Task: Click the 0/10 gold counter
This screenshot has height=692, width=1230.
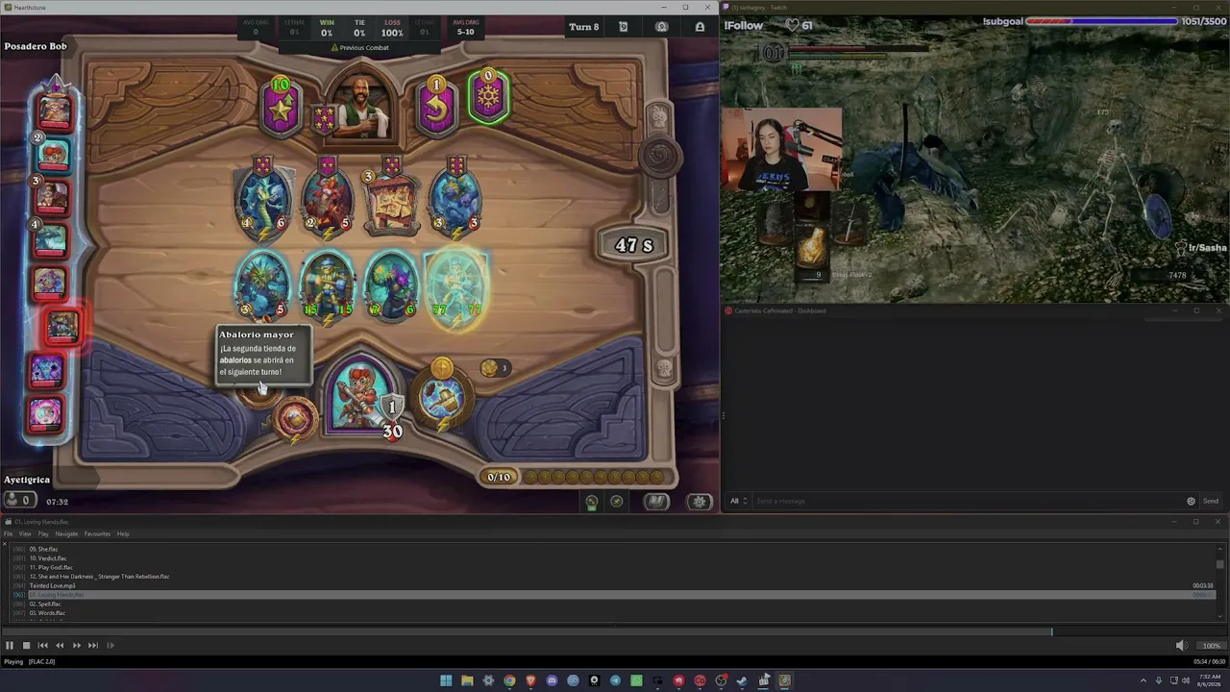Action: (x=500, y=477)
